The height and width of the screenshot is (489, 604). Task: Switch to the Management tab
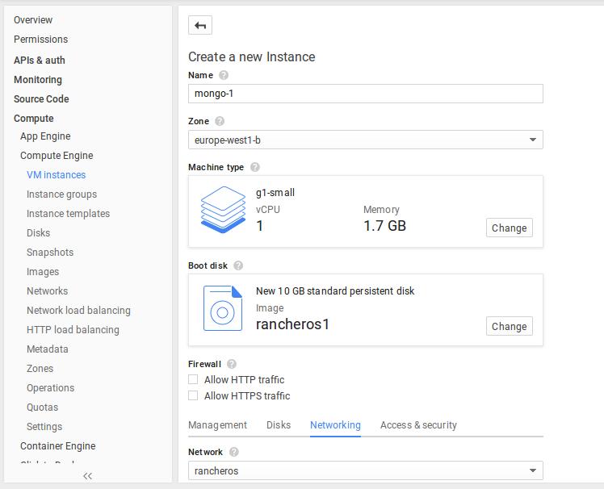coord(217,424)
